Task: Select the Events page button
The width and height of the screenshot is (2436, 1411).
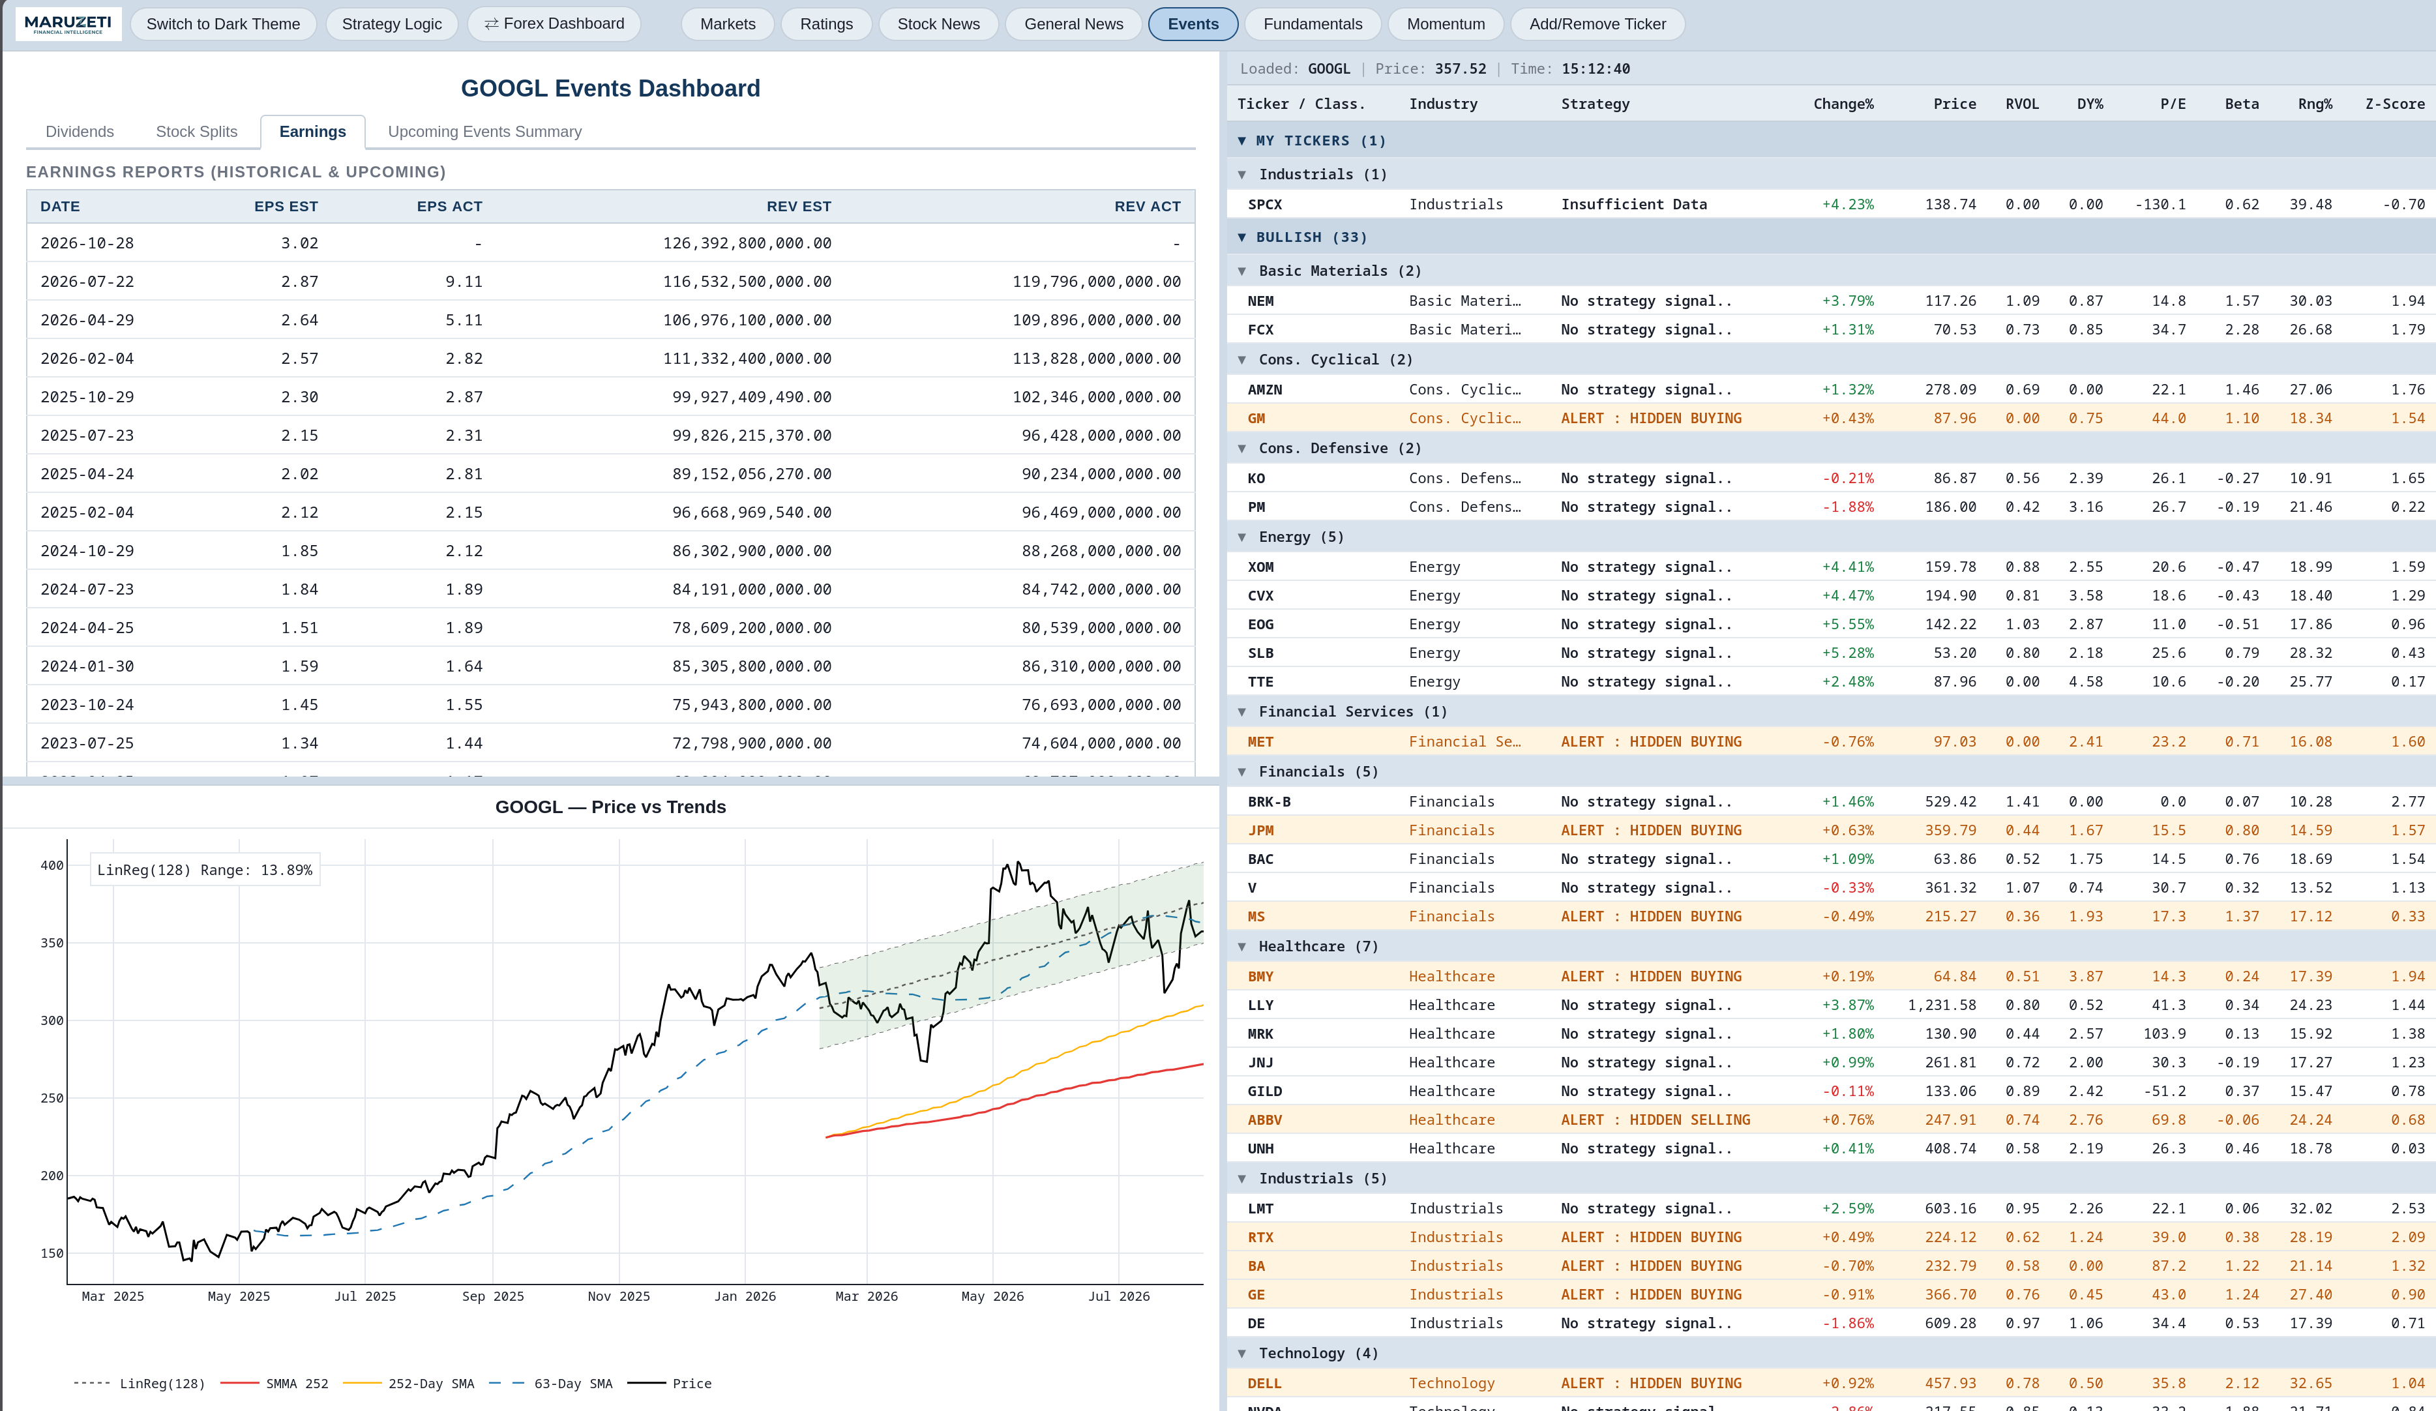Action: coord(1193,24)
